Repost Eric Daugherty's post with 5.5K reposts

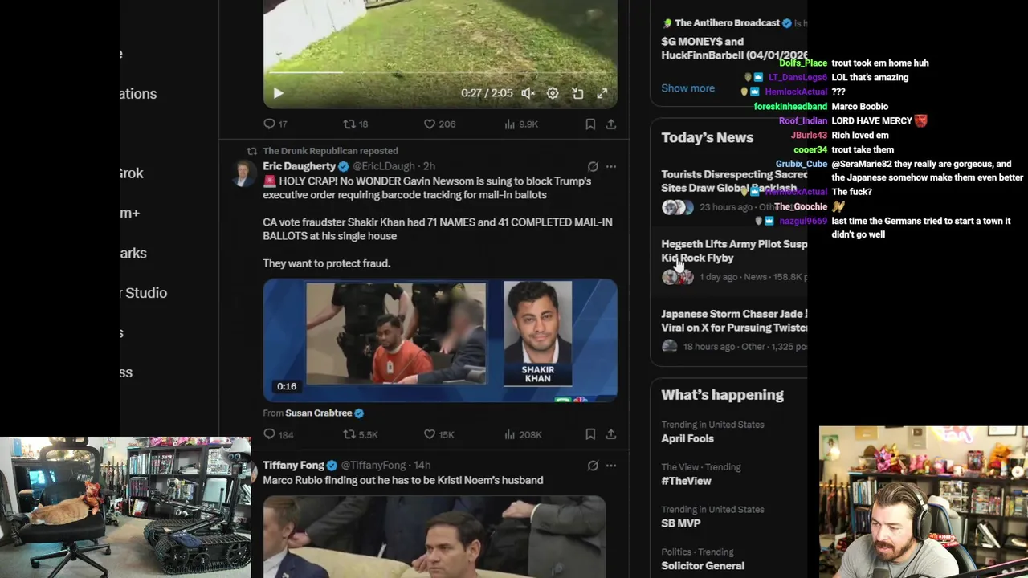[x=360, y=434]
